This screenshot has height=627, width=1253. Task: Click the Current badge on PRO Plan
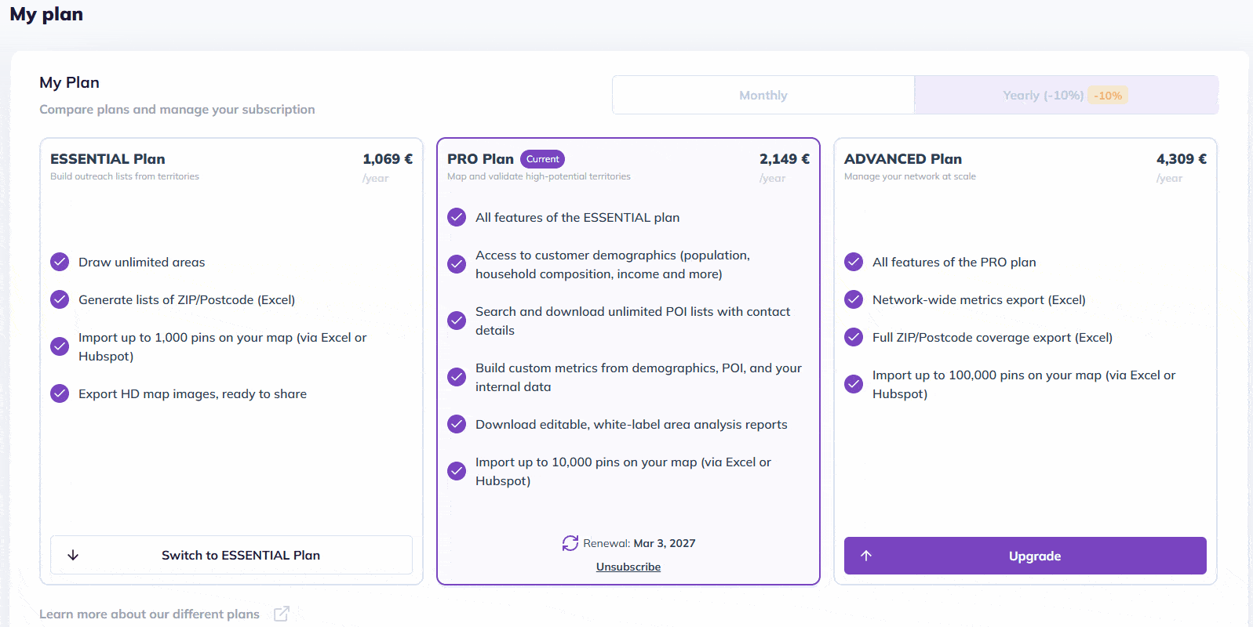tap(542, 159)
